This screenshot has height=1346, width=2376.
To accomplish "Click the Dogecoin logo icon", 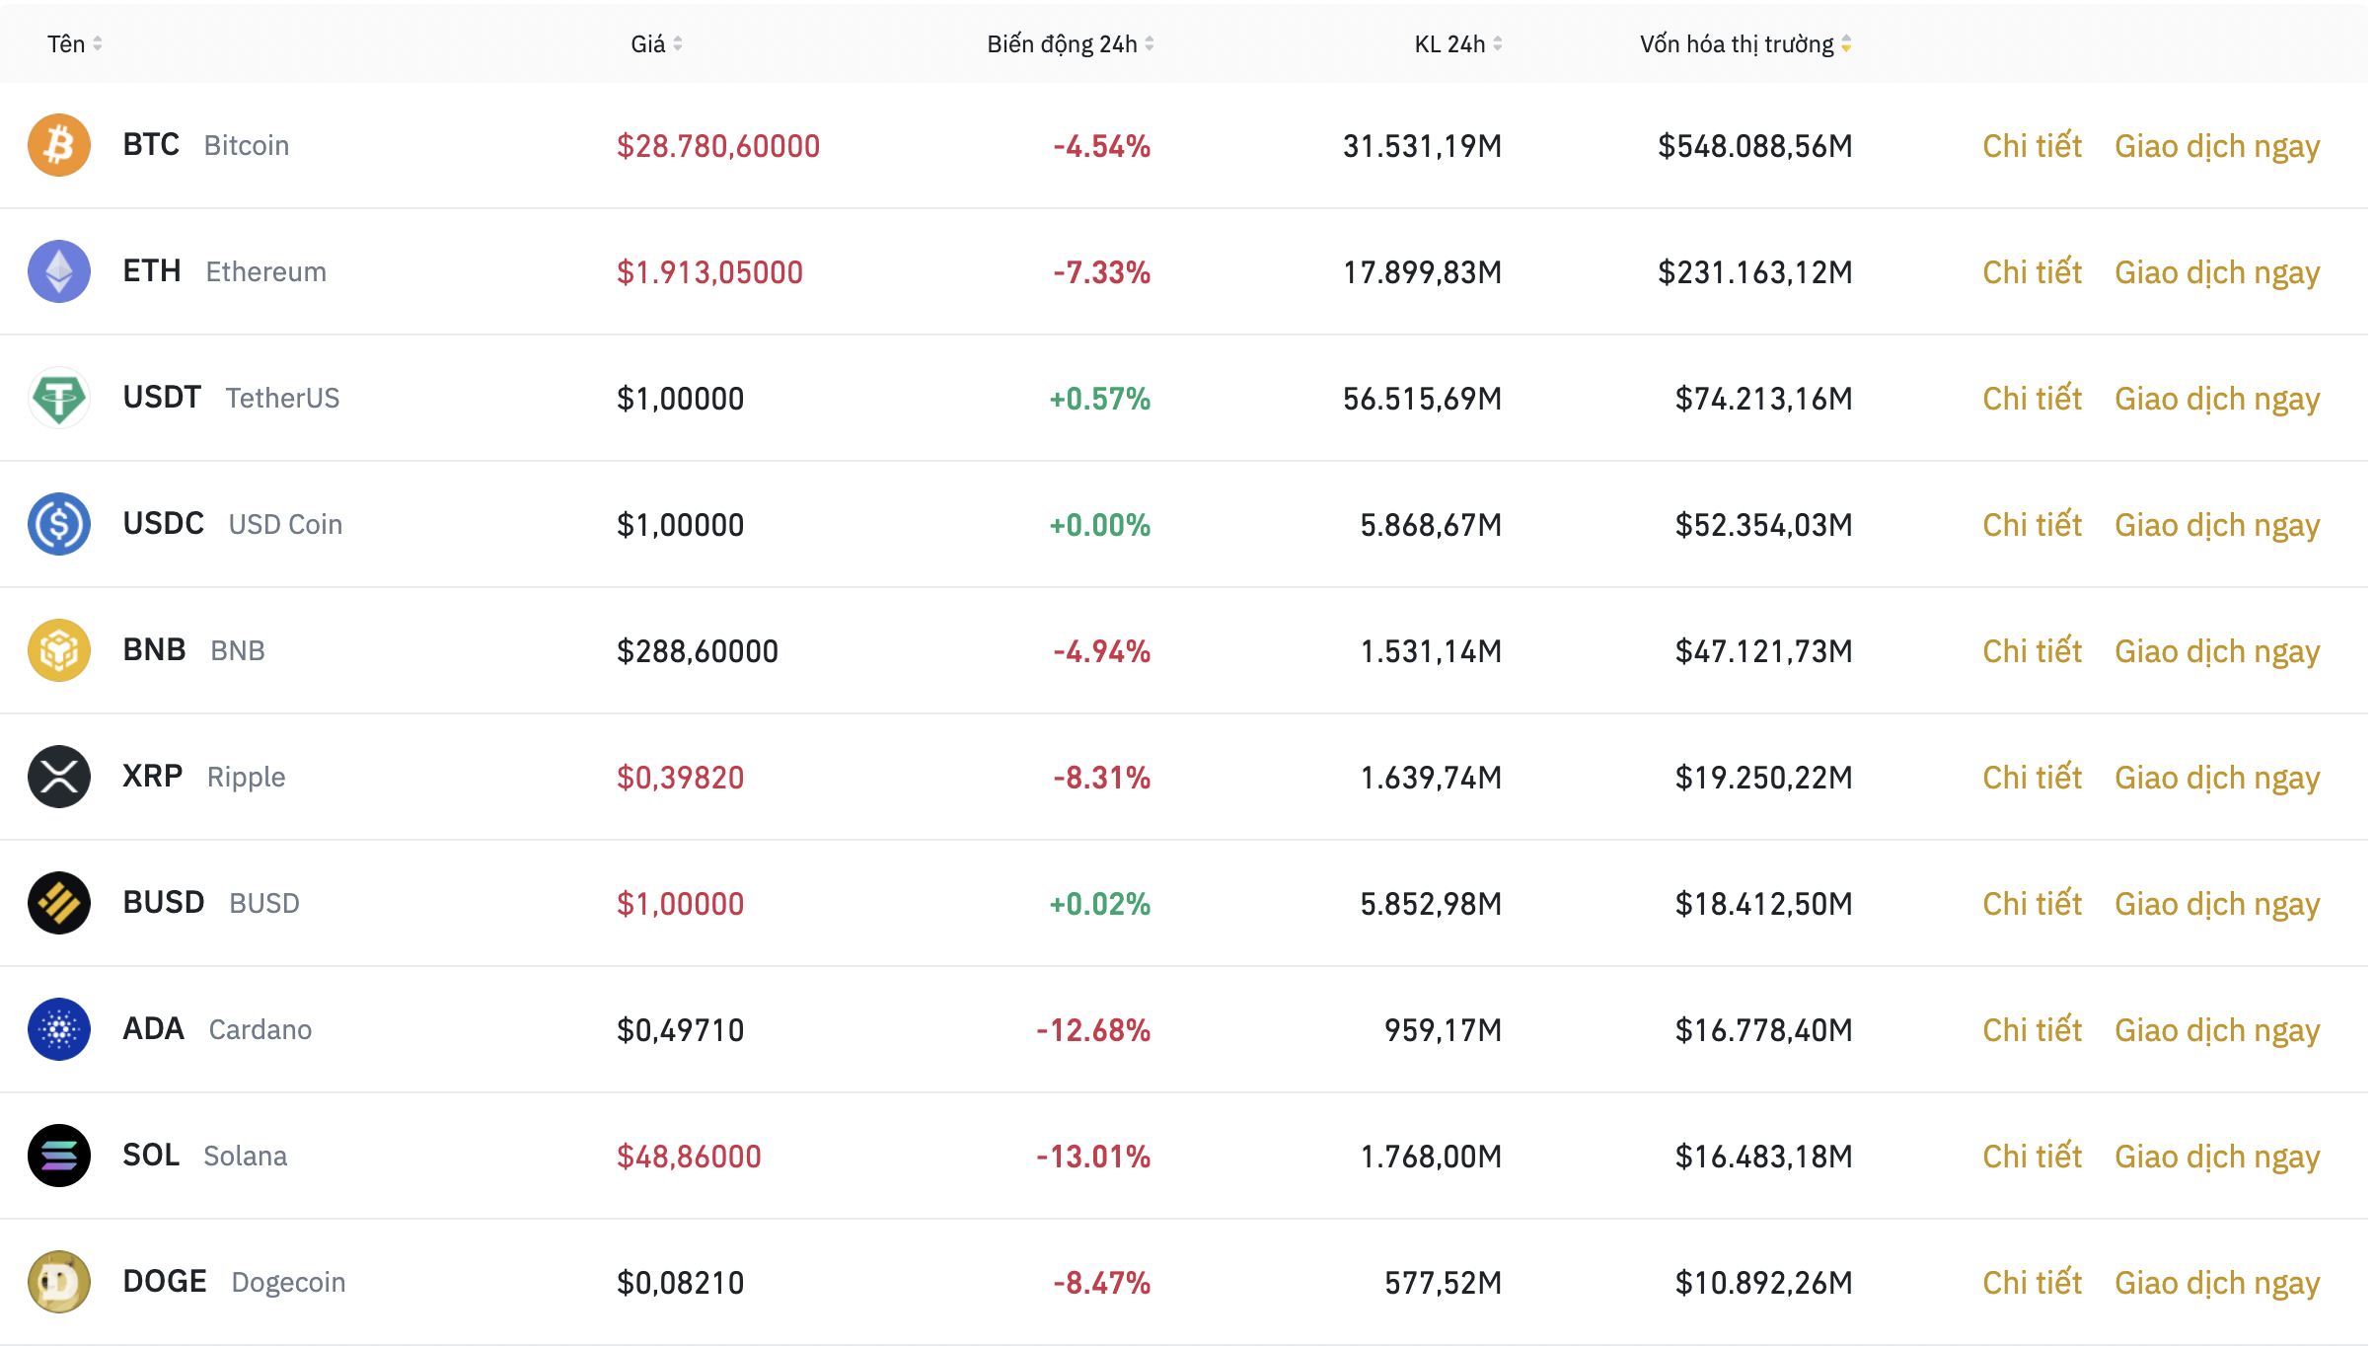I will (x=58, y=1282).
